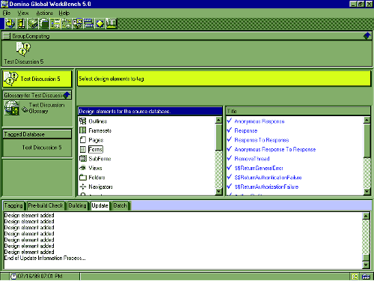The image size is (374, 281).
Task: Click the Title column header
Action: pos(298,111)
